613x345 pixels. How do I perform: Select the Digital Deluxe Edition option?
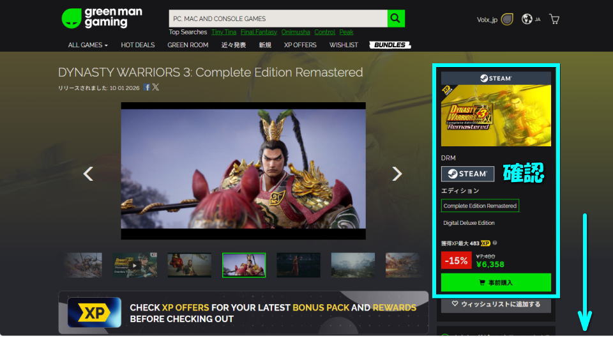tap(469, 223)
